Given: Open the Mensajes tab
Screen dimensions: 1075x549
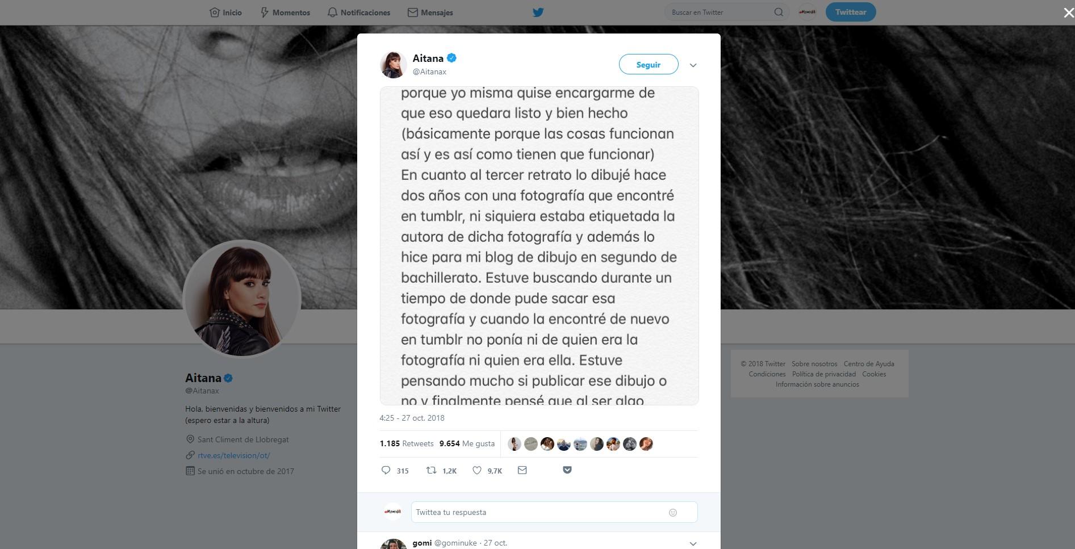Looking at the screenshot, I should coord(430,12).
